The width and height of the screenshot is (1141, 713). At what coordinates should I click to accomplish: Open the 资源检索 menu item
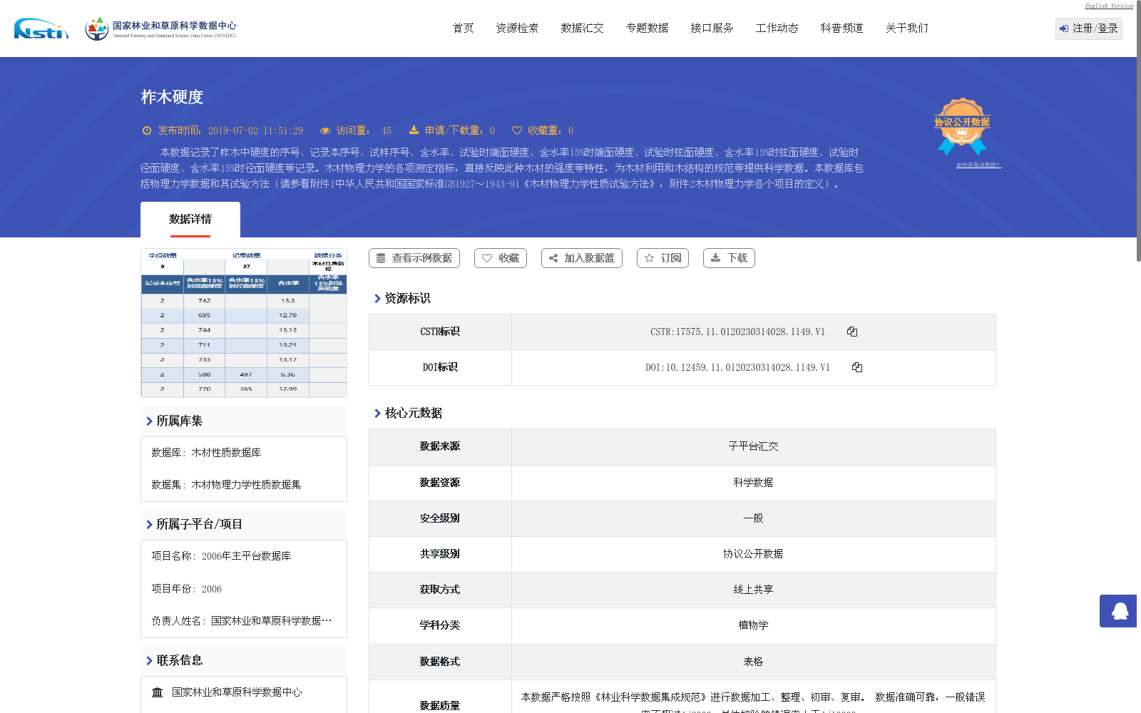pos(518,29)
